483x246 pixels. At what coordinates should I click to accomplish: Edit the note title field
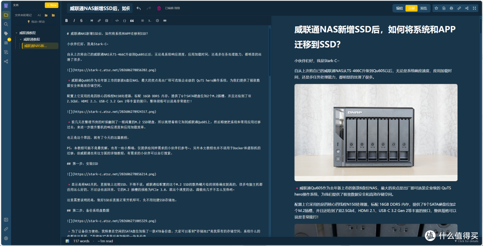pyautogui.click(x=99, y=8)
